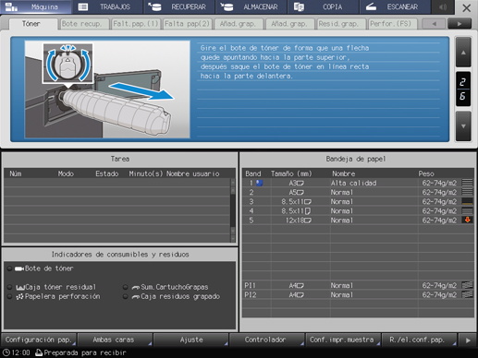478x358 pixels.
Task: Click the Tarea list scrollbar
Action: point(233,210)
